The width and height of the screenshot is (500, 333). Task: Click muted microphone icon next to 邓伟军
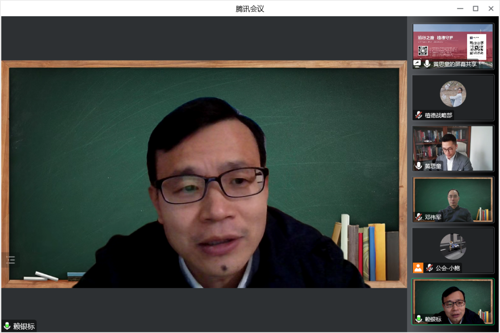(419, 216)
